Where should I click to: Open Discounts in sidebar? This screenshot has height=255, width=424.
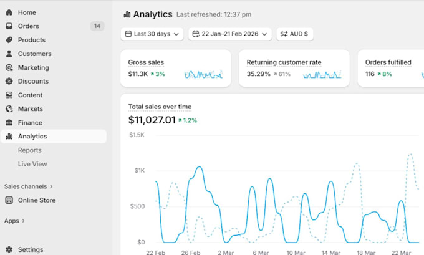(x=54, y=81)
